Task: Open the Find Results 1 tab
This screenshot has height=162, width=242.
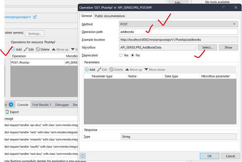Action: click(x=41, y=105)
